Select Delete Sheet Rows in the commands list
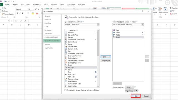 point(81,63)
